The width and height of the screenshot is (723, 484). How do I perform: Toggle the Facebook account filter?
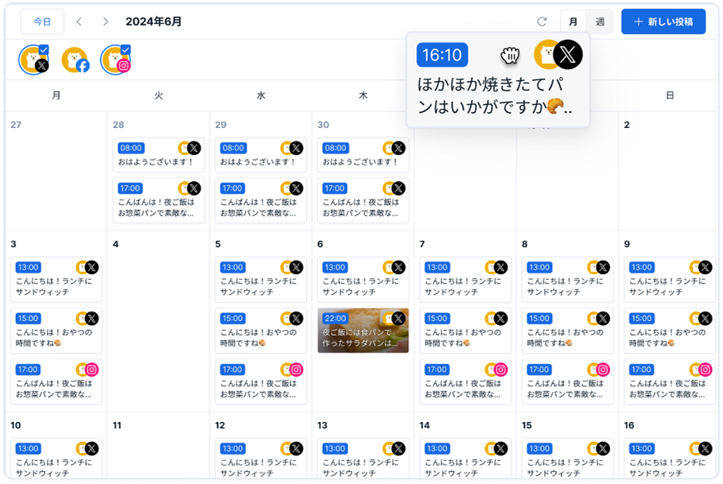(75, 60)
